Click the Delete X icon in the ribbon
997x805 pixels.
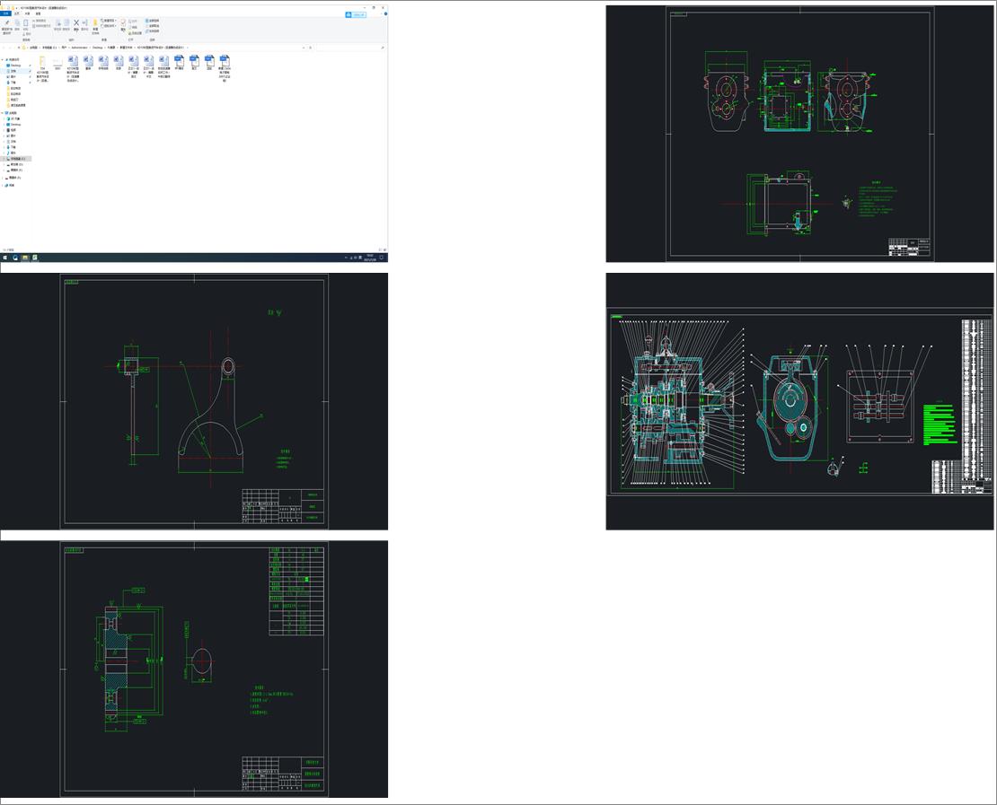click(x=76, y=22)
